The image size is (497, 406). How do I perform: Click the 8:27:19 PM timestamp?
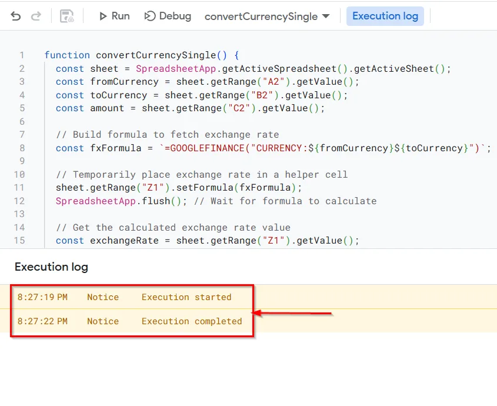pos(42,297)
